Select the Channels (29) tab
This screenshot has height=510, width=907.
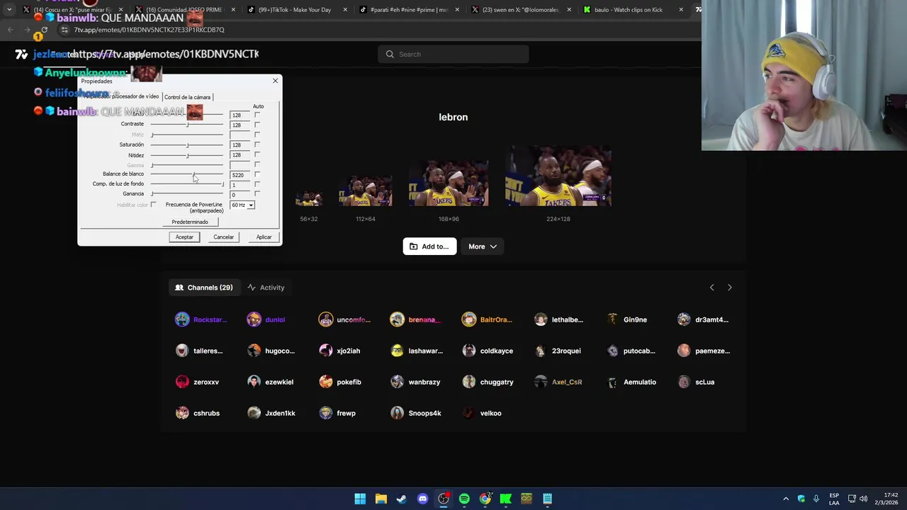click(x=204, y=288)
